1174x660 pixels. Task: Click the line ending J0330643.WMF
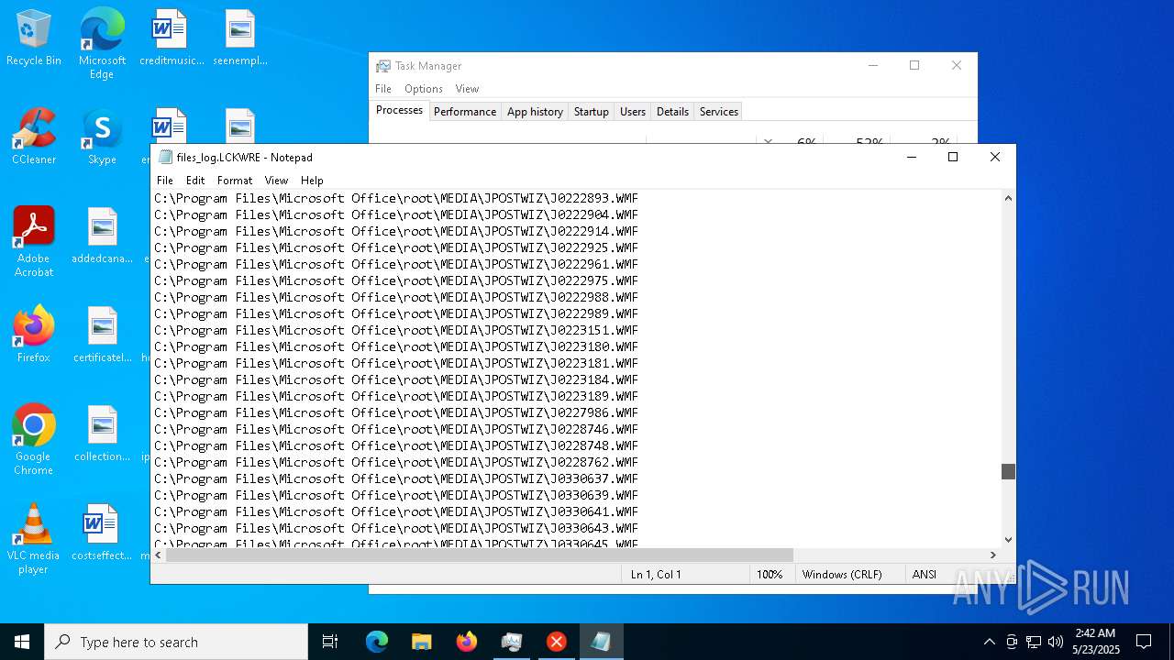(396, 528)
